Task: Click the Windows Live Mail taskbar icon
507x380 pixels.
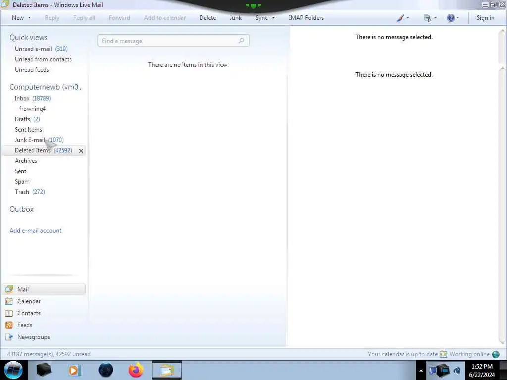Action: tap(167, 370)
